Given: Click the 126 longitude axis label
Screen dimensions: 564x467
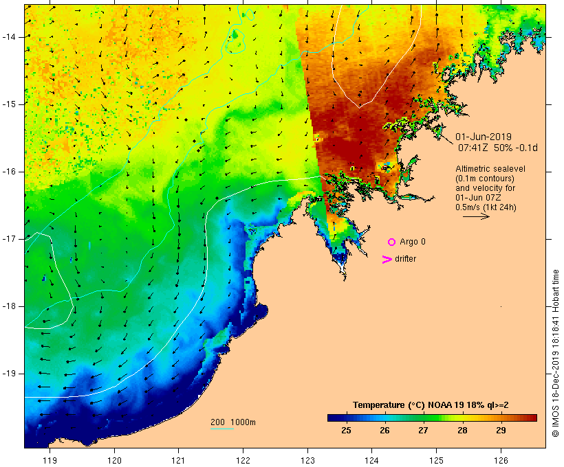Looking at the screenshot, I should pyautogui.click(x=501, y=460).
